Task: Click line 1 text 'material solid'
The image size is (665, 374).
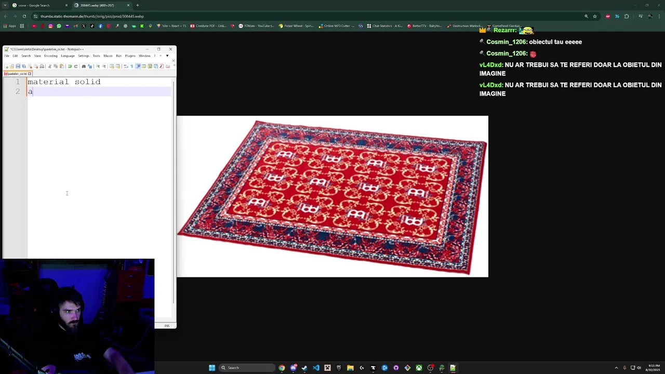Action: click(64, 82)
